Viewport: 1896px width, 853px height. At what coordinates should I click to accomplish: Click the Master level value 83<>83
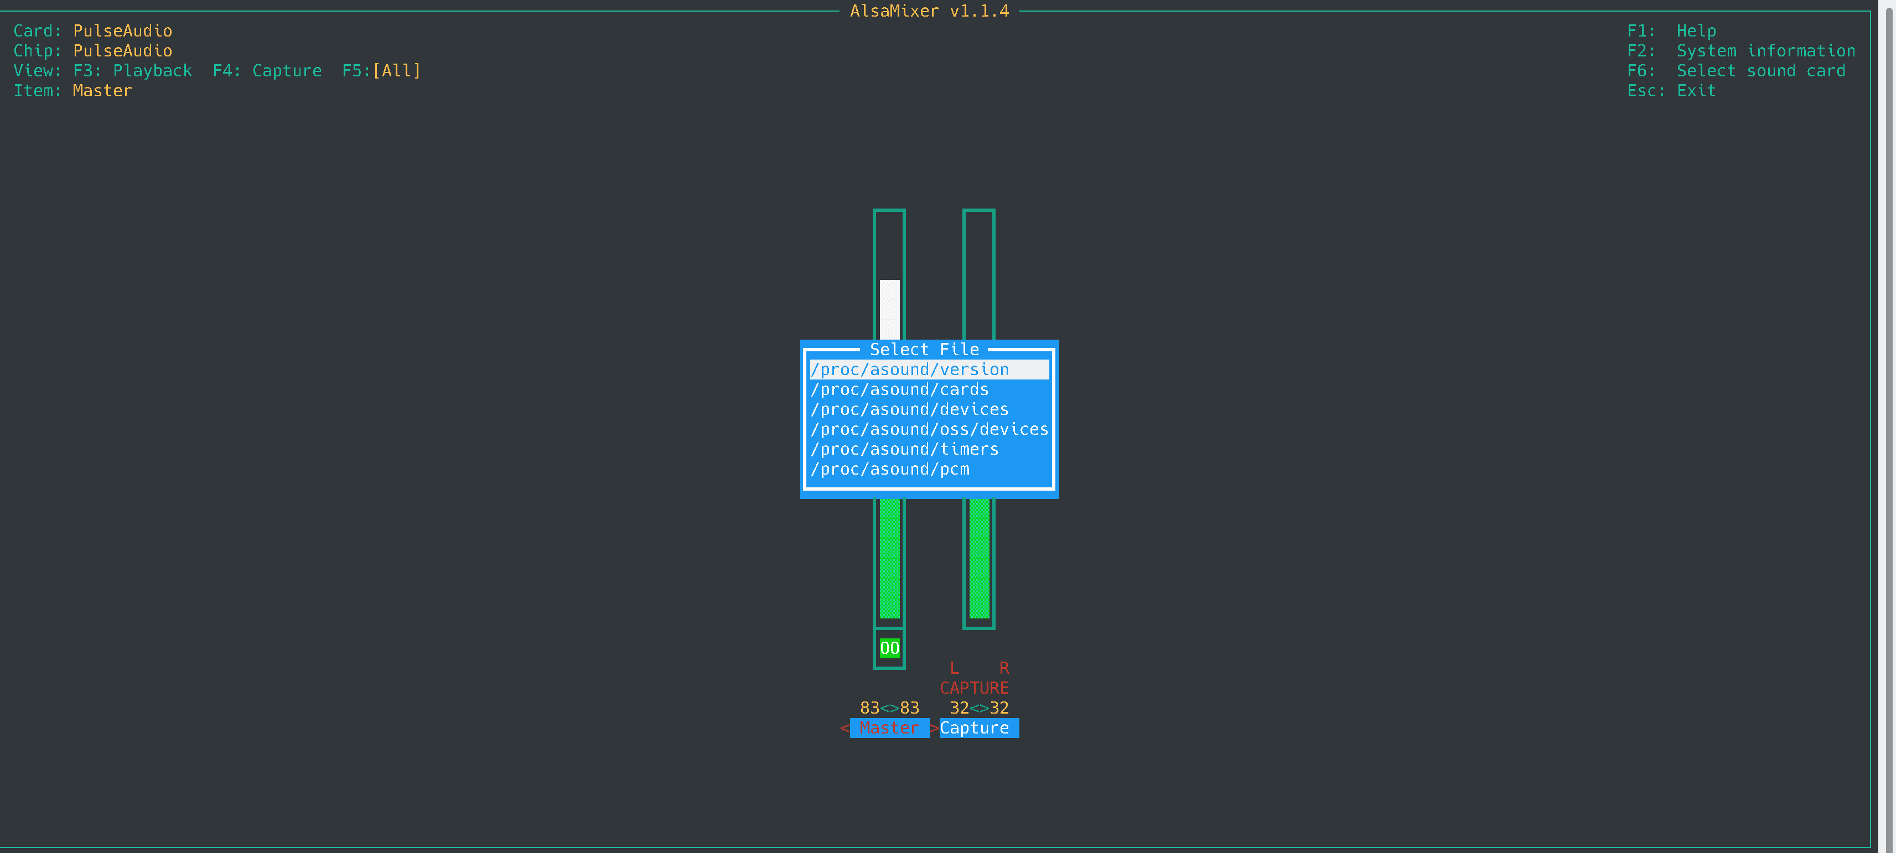(x=889, y=708)
